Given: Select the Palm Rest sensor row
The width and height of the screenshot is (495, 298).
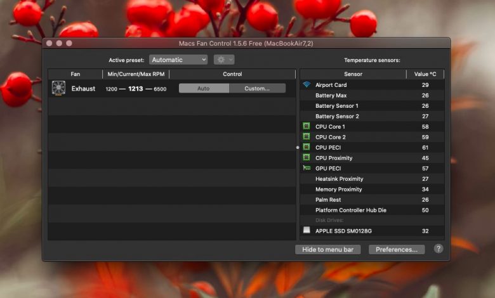Looking at the screenshot, I should (x=372, y=200).
